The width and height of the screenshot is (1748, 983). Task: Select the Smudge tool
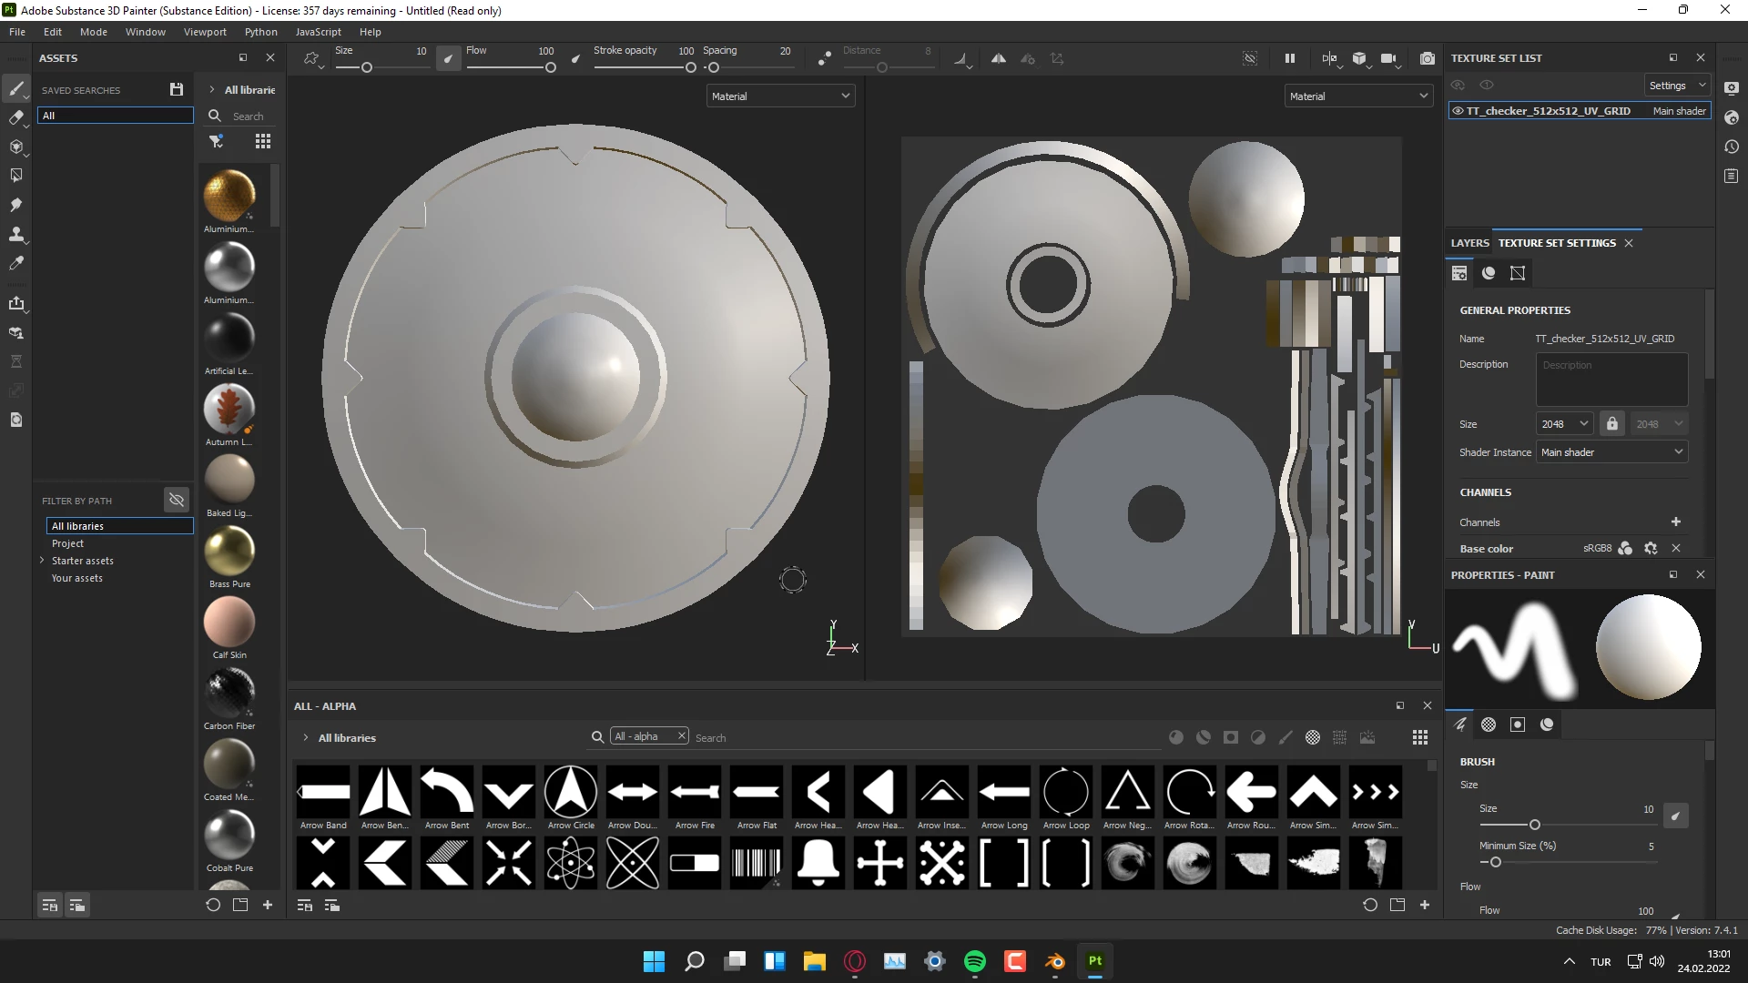[x=15, y=205]
